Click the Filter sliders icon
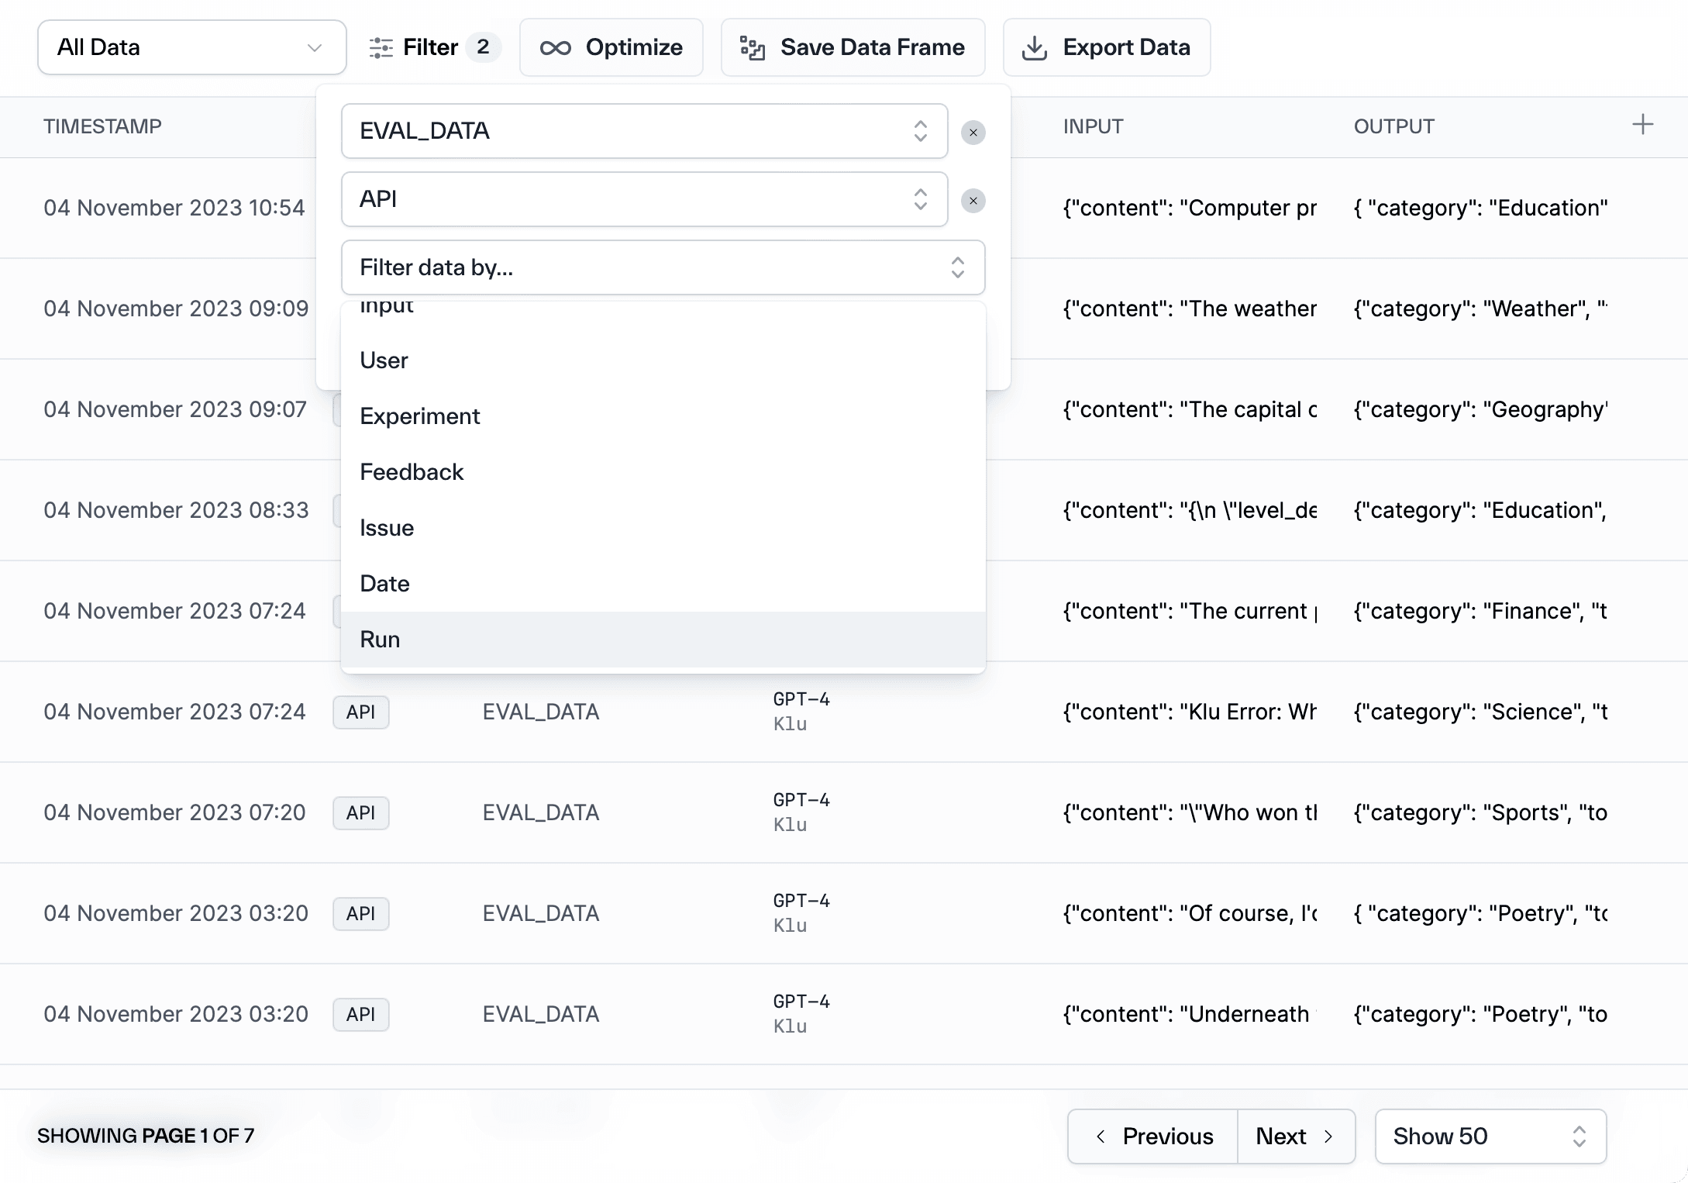This screenshot has width=1688, height=1183. click(381, 48)
